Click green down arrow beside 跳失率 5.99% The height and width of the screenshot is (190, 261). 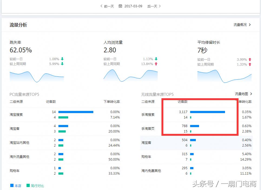[x=62, y=64]
